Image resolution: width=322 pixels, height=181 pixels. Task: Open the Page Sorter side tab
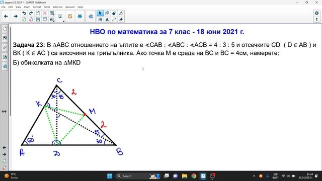(x=5, y=29)
